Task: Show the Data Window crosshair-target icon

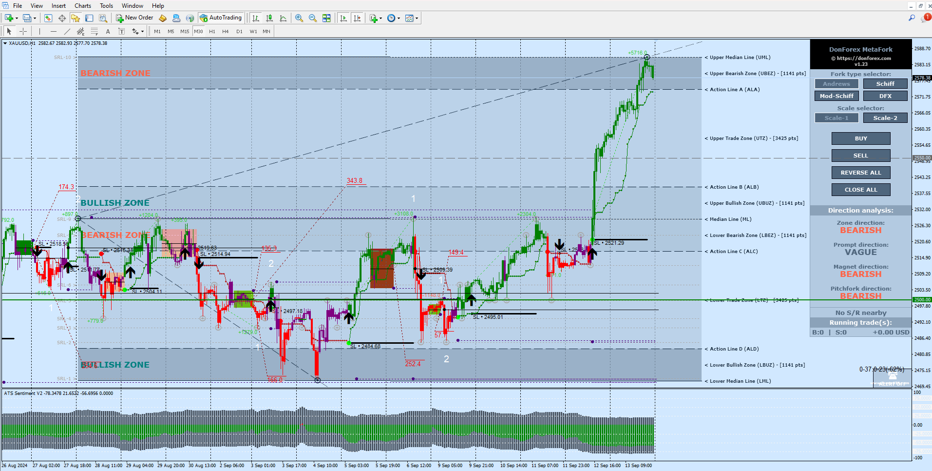Action: tap(62, 18)
